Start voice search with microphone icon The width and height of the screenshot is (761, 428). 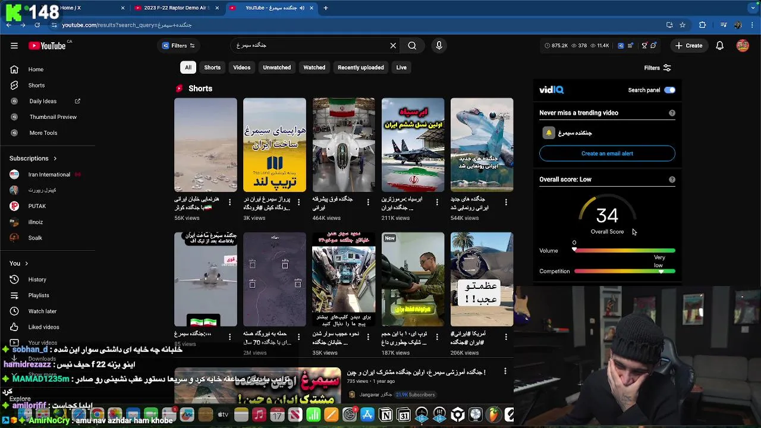click(439, 46)
